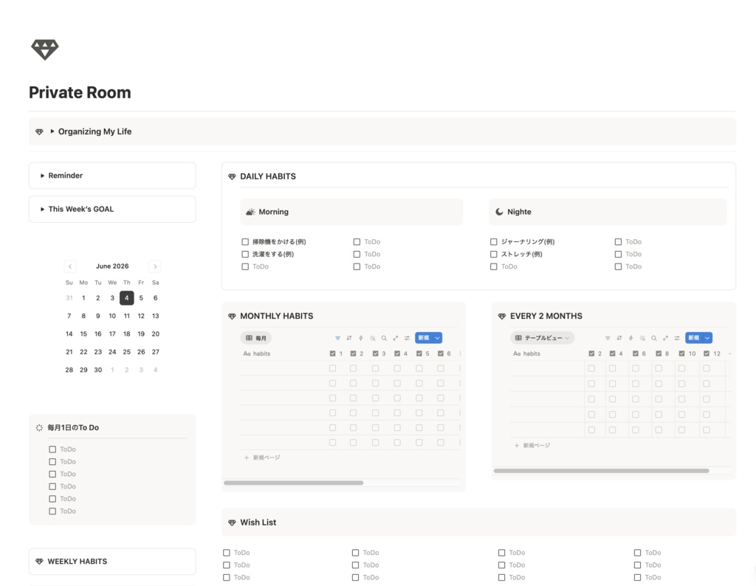This screenshot has height=586, width=756.
Task: Click the dashed sparkle icon in EVERY 2 MONTHS toolbar
Action: click(x=642, y=338)
